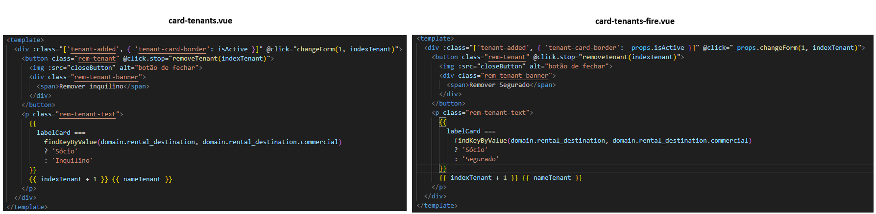Screen dimensions: 876x214
Task: Place cursor on 'Inquilino' string literal
Action: point(72,161)
